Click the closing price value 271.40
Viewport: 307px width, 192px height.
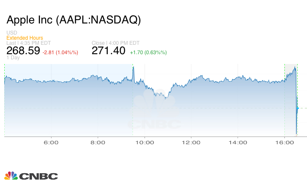point(109,51)
